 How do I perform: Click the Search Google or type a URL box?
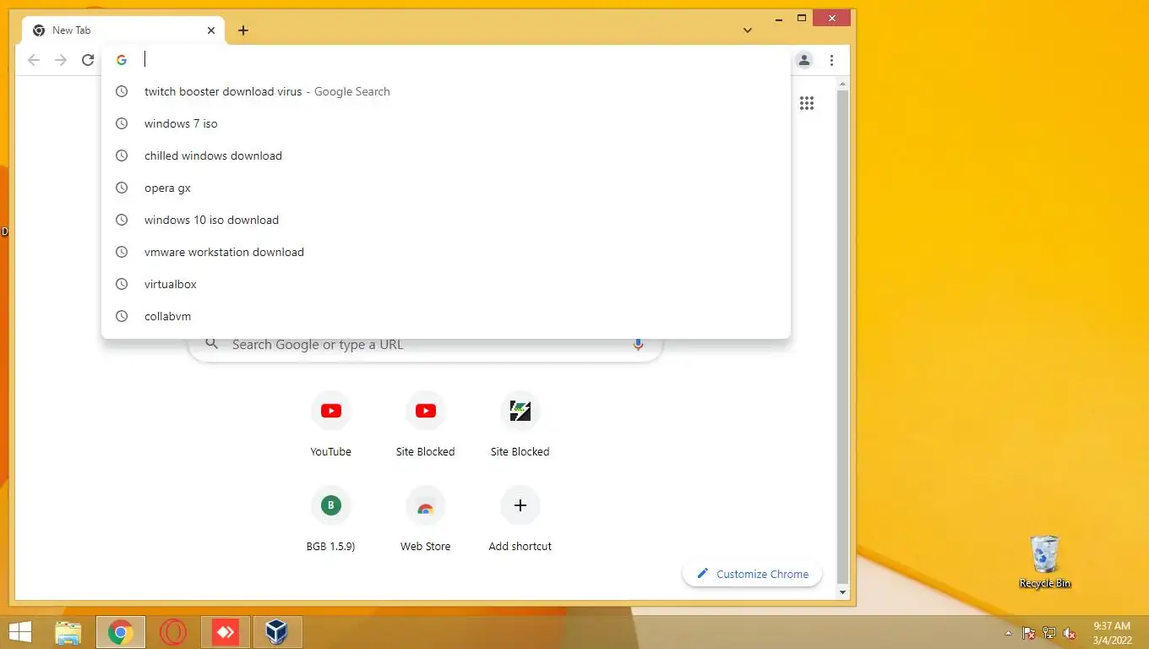(x=425, y=345)
